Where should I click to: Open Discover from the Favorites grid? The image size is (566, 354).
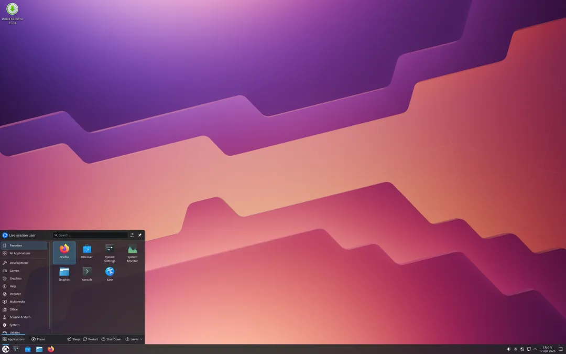(87, 252)
